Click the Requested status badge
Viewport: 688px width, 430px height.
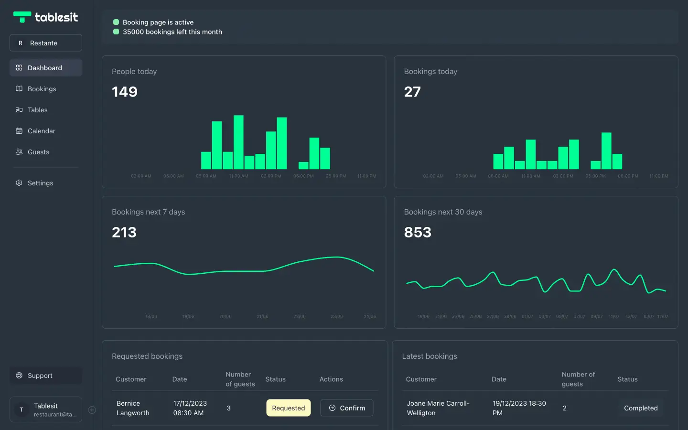[289, 408]
